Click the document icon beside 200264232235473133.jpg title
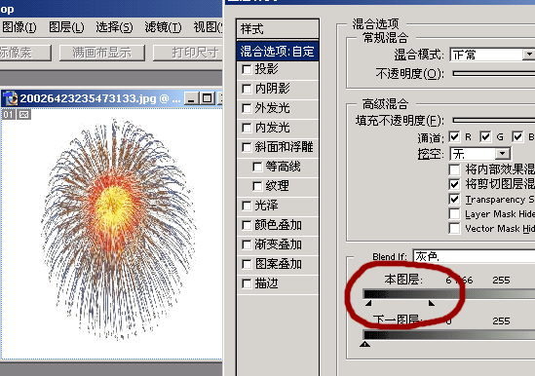Screen dimensions: 535x376 [x=11, y=98]
